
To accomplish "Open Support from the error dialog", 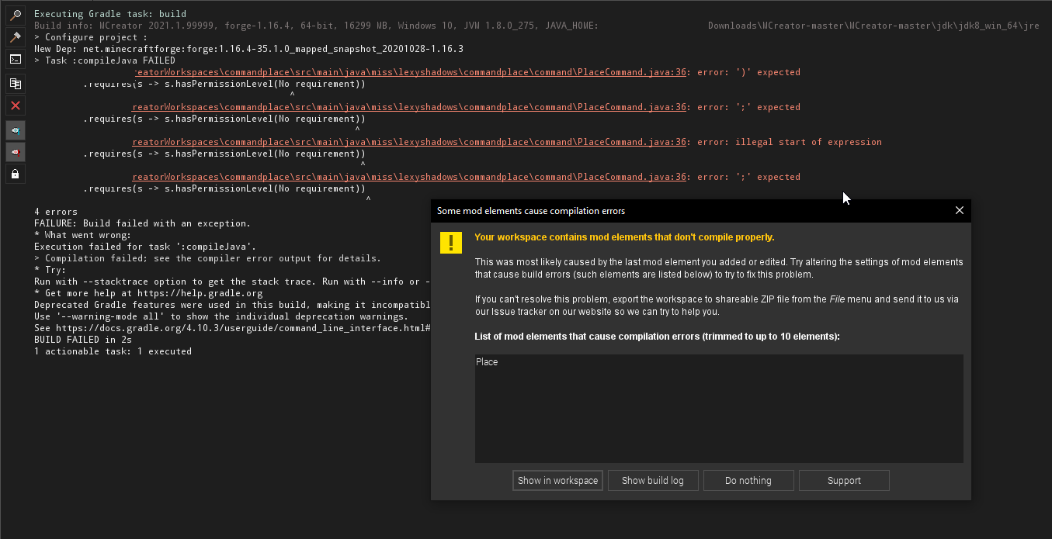I will coord(844,481).
